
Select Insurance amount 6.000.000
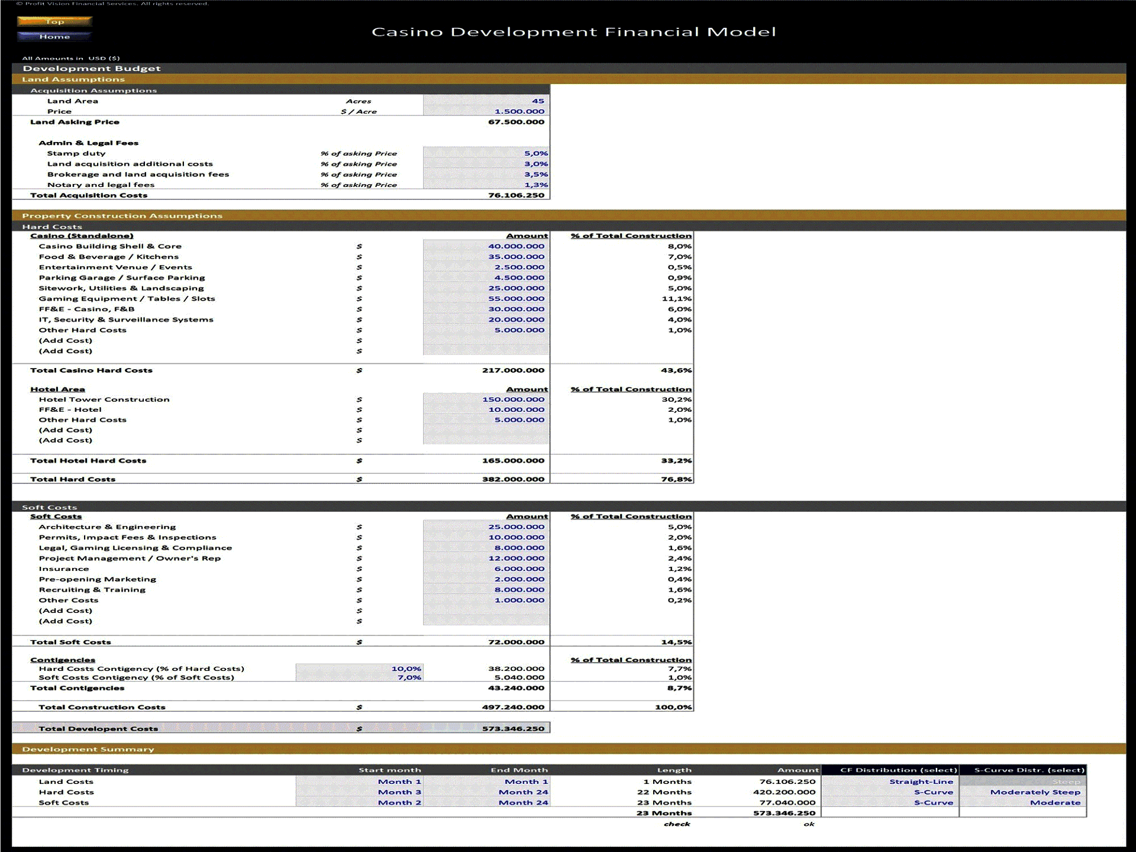click(486, 569)
